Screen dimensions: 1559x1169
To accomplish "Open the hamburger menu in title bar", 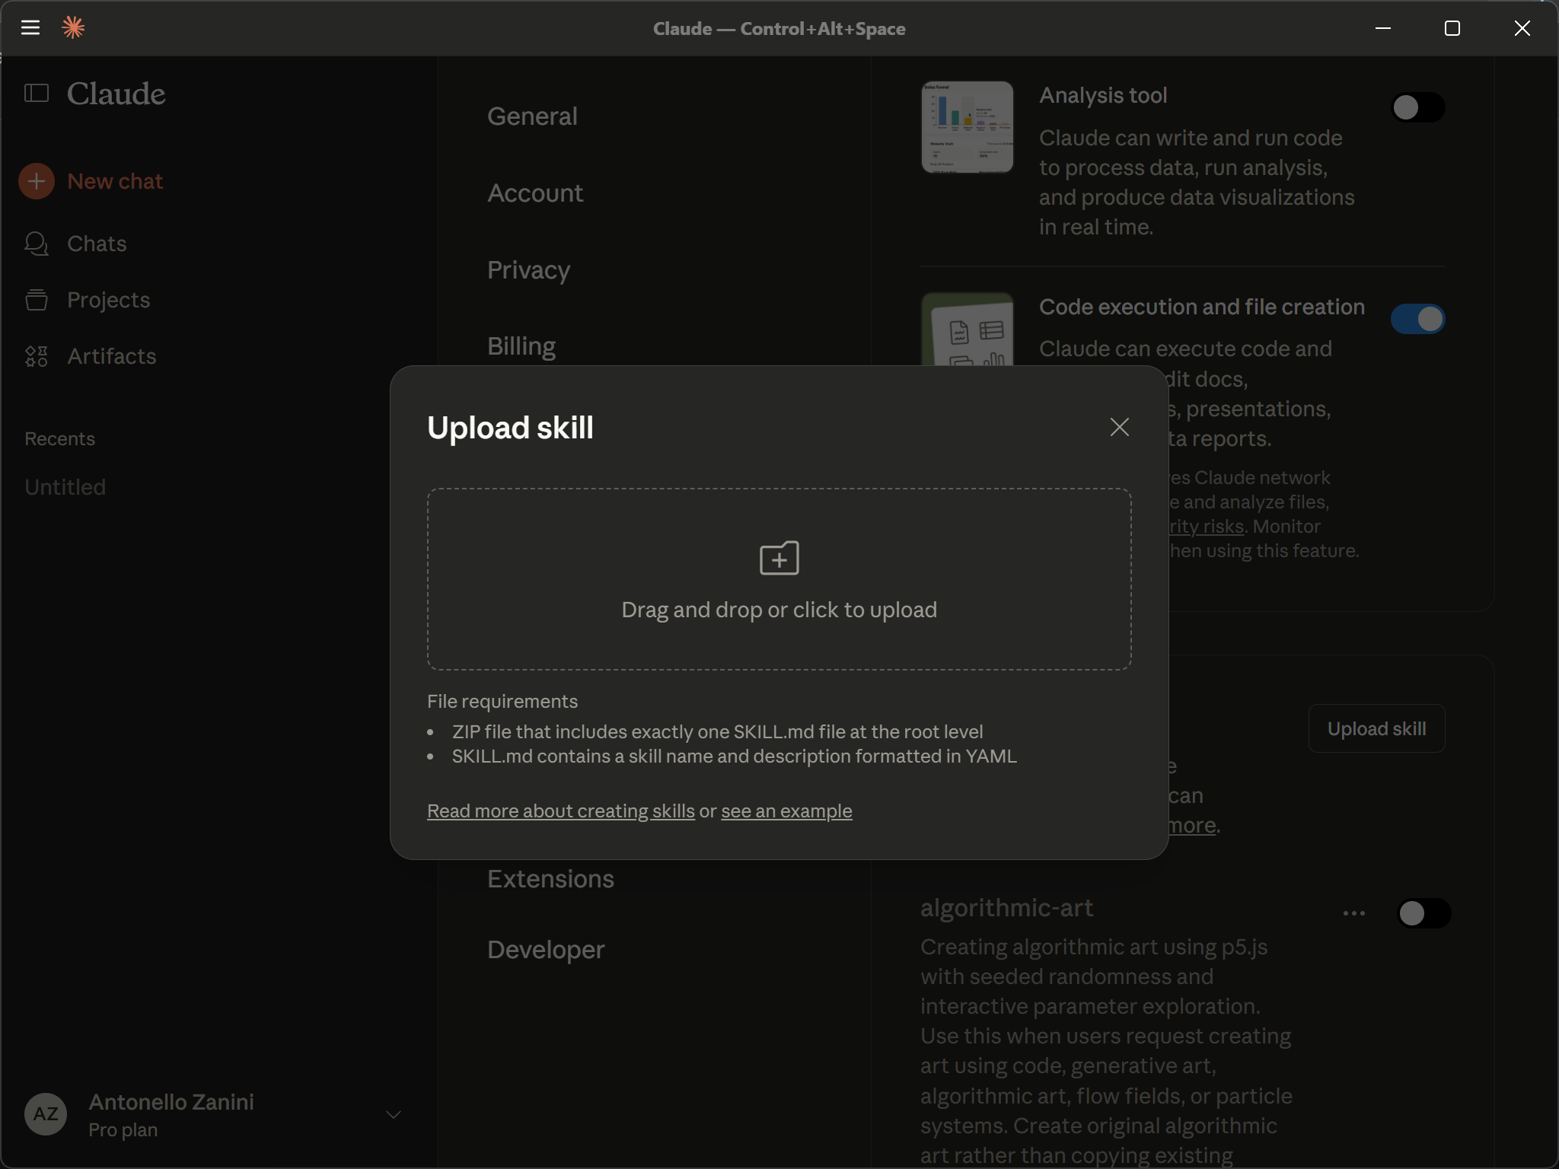I will (30, 28).
